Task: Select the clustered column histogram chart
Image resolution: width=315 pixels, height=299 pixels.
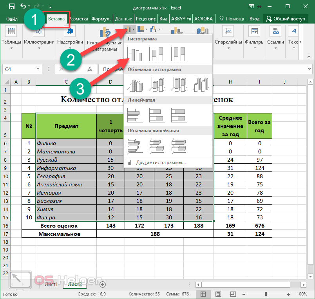Action: (135, 55)
